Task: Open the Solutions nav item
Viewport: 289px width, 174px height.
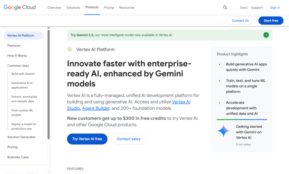Action: [73, 8]
